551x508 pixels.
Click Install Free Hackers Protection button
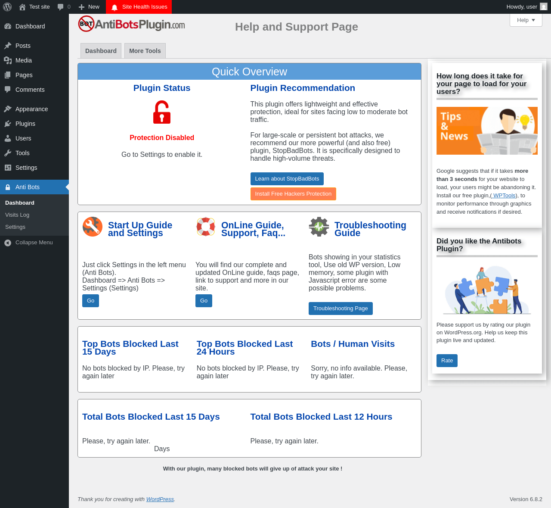(x=293, y=194)
